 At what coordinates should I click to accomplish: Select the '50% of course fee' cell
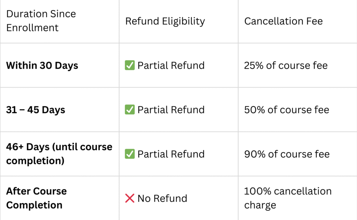tap(287, 109)
